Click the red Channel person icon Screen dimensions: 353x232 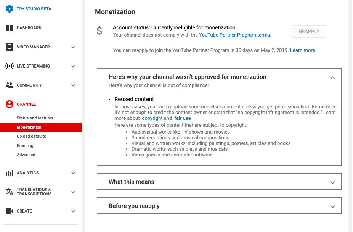click(x=10, y=104)
